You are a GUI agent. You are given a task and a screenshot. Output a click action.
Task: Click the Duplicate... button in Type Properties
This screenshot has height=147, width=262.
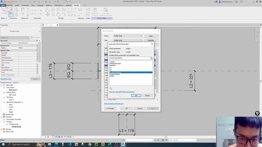click(x=151, y=40)
